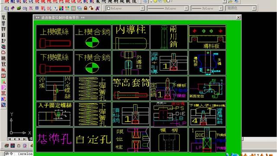Pick the DIE LP 下模板 tile

(x=207, y=140)
